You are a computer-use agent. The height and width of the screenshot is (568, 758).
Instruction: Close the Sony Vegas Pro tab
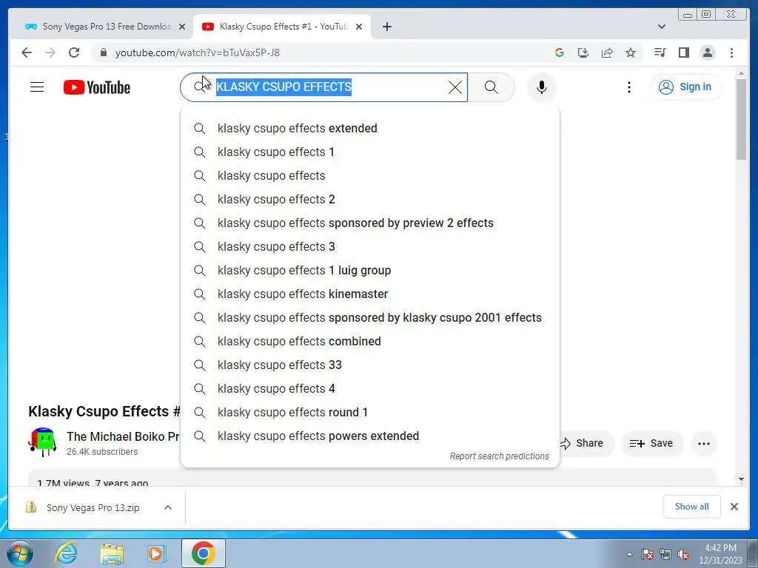tap(182, 27)
